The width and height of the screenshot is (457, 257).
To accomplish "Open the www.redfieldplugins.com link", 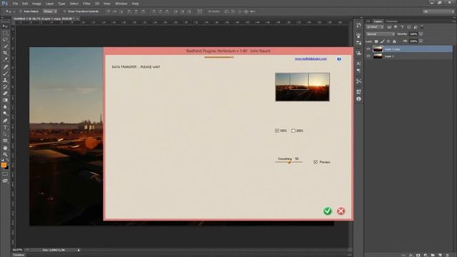I will point(311,59).
